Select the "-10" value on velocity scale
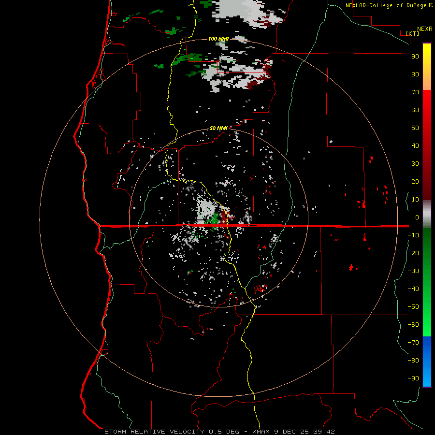 click(x=413, y=235)
